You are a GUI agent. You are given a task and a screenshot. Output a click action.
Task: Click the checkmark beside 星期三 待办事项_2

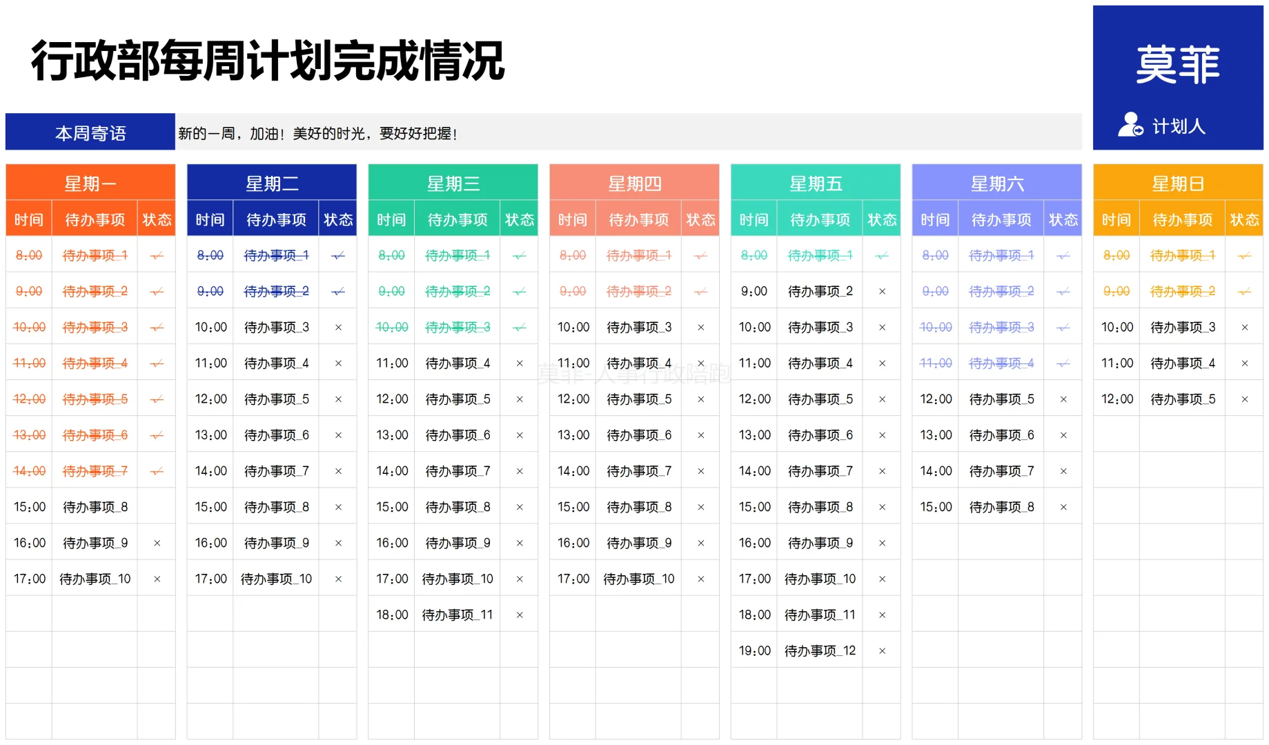(519, 290)
